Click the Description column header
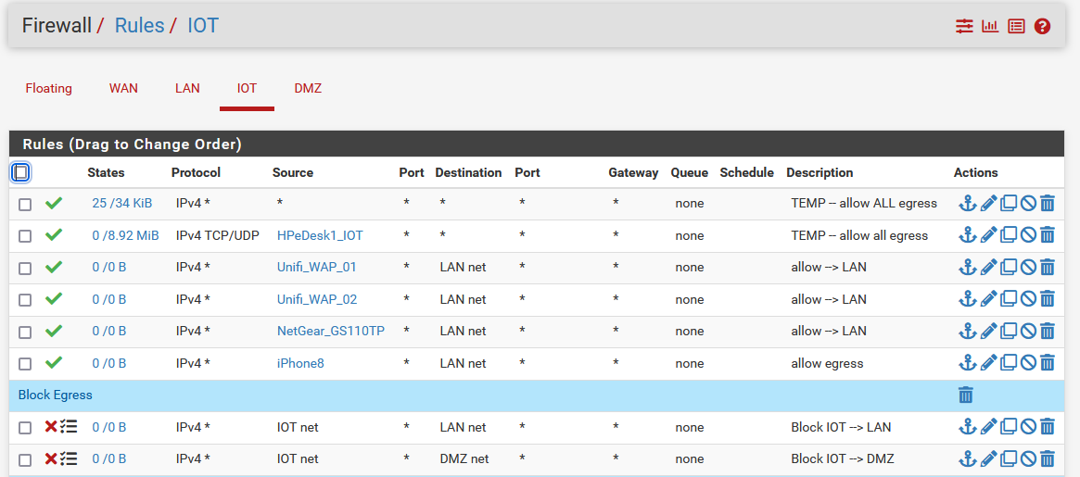 (x=820, y=172)
